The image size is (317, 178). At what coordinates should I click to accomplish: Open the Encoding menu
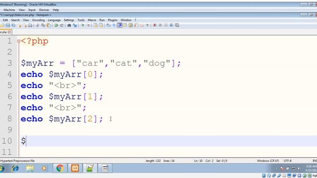[x=39, y=20]
